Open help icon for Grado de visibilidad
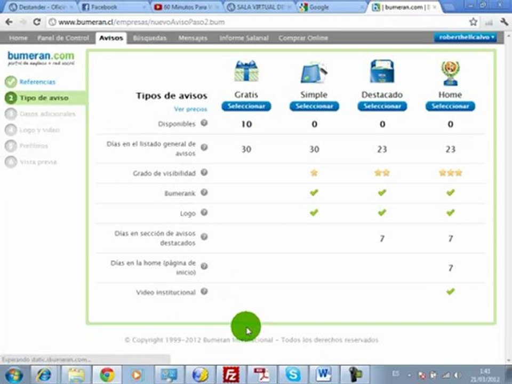Image resolution: width=512 pixels, height=384 pixels. click(204, 172)
